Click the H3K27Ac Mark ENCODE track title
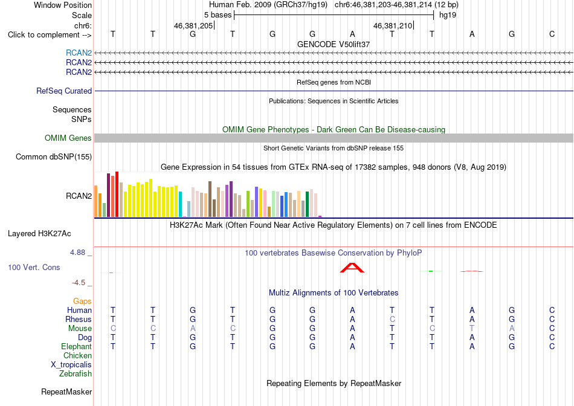Viewport: 574px width, 406px height. 334,225
